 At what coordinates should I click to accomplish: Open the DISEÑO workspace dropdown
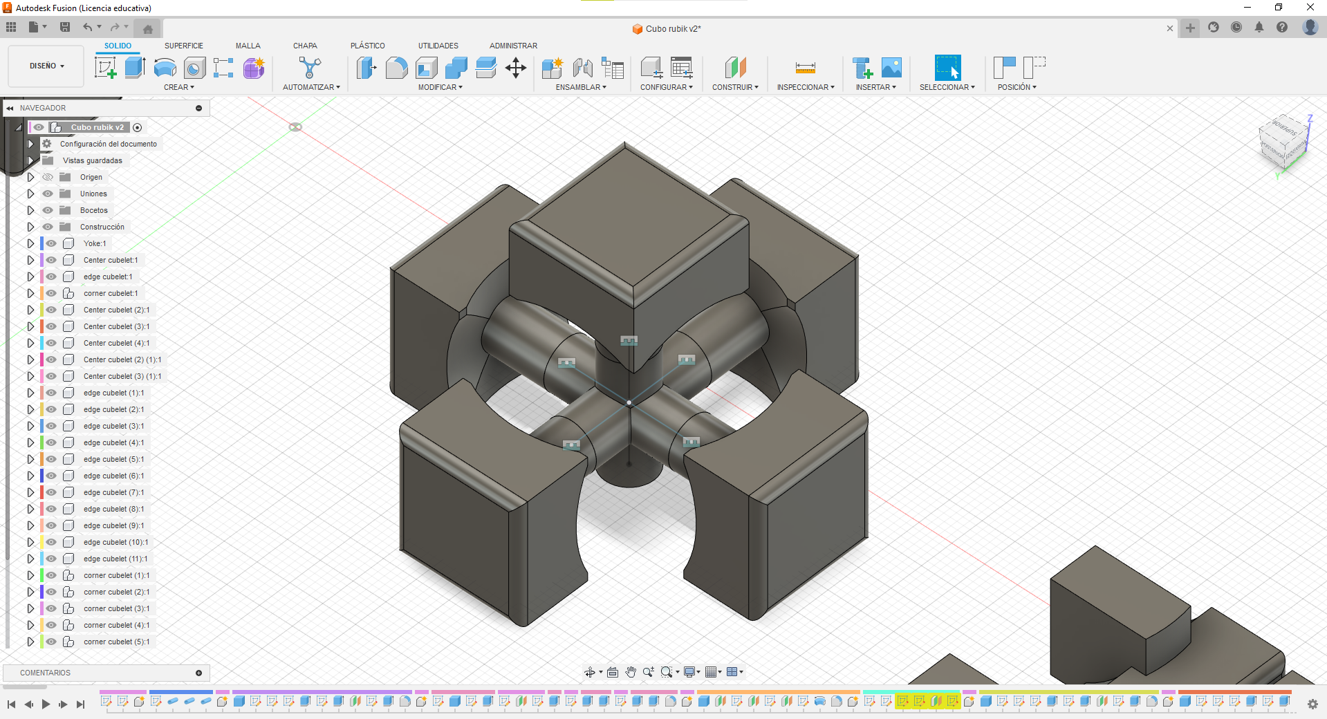point(46,66)
